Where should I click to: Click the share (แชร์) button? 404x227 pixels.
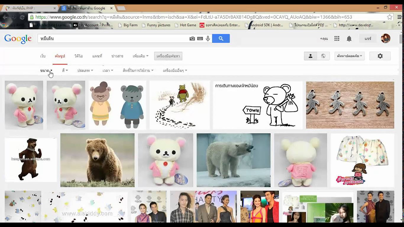coord(368,38)
